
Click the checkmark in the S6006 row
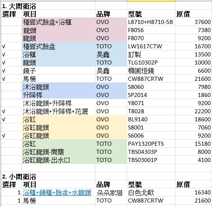(4, 136)
